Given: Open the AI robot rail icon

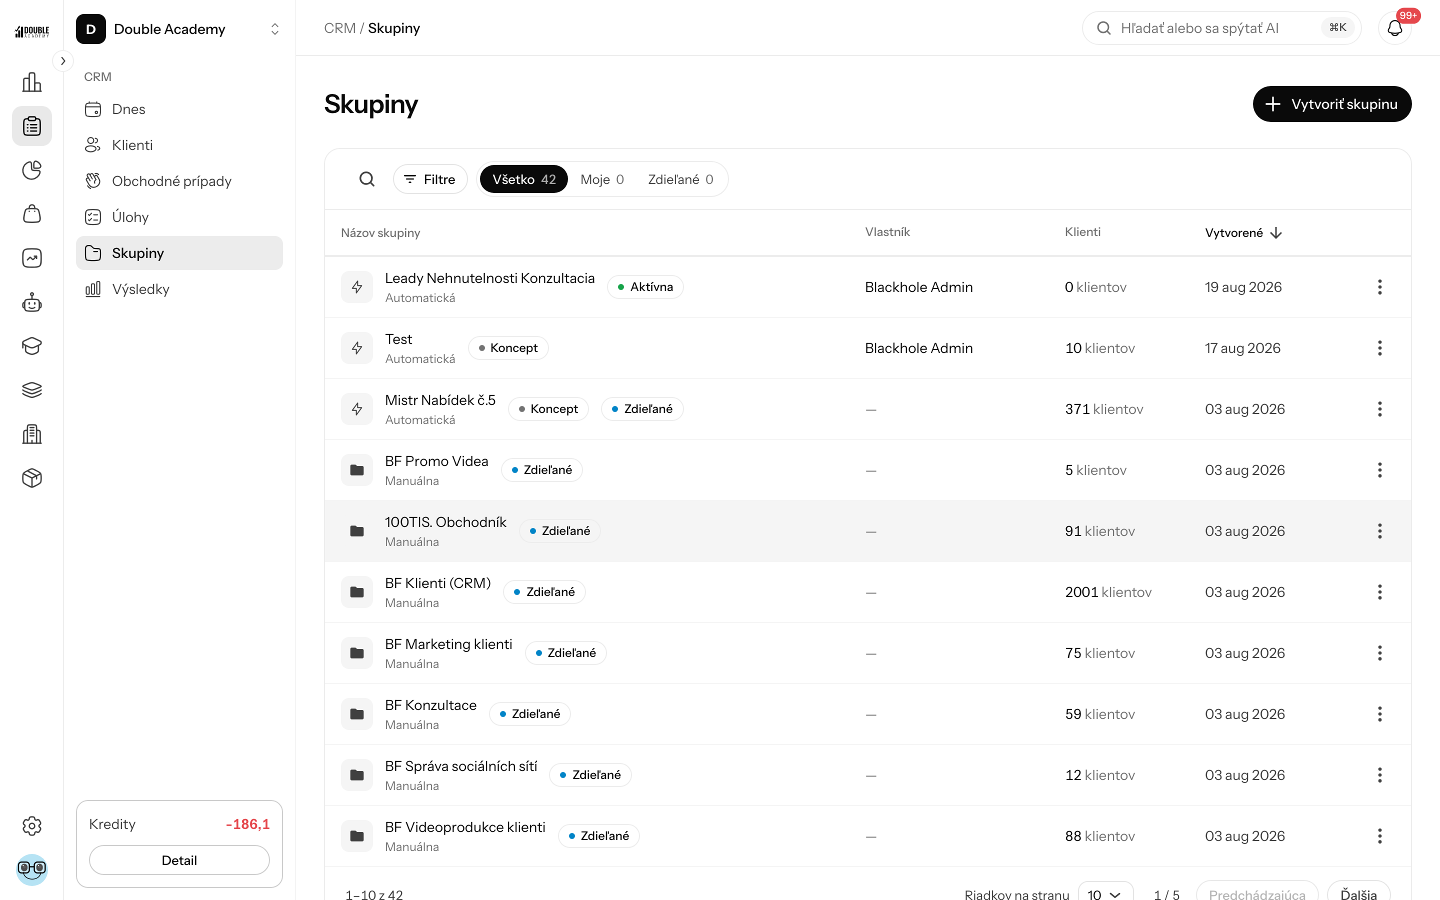Looking at the screenshot, I should [x=31, y=302].
